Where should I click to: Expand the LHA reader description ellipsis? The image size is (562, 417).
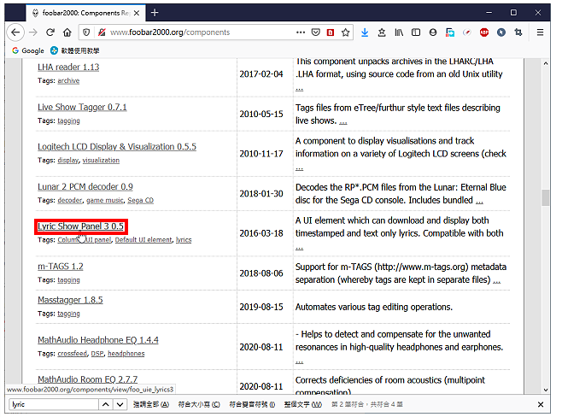point(299,89)
